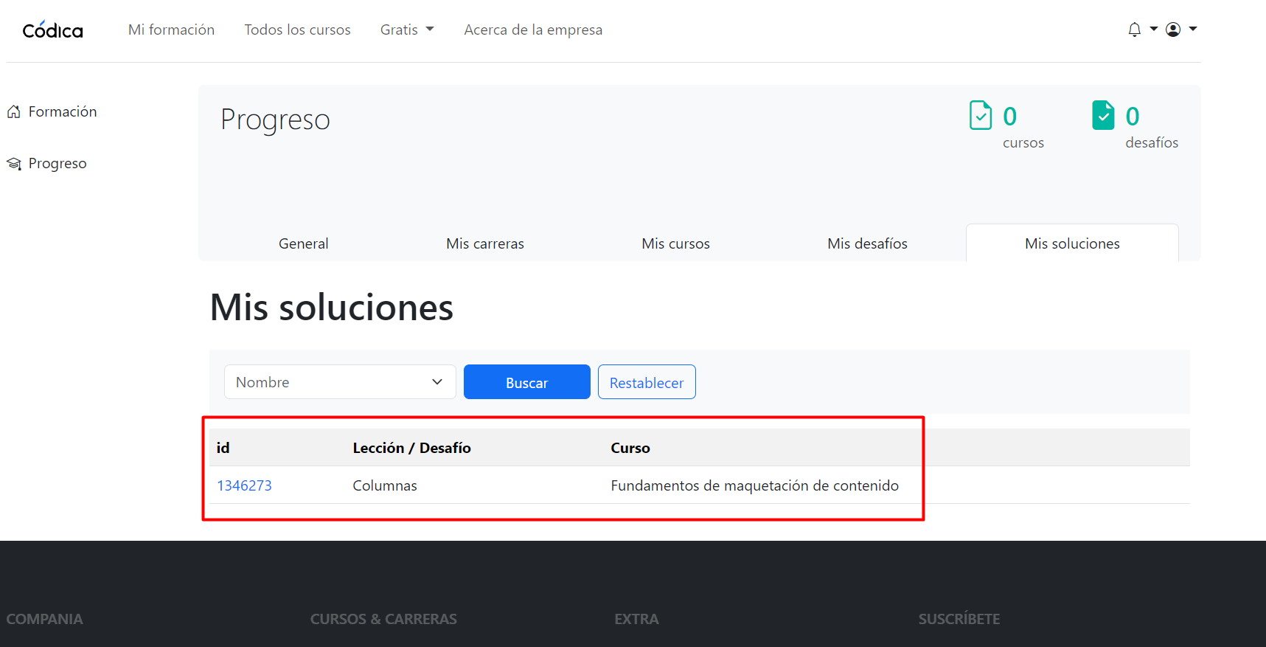Screen dimensions: 1266x647
Task: Expand the Gratis dropdown menu
Action: [x=407, y=30]
